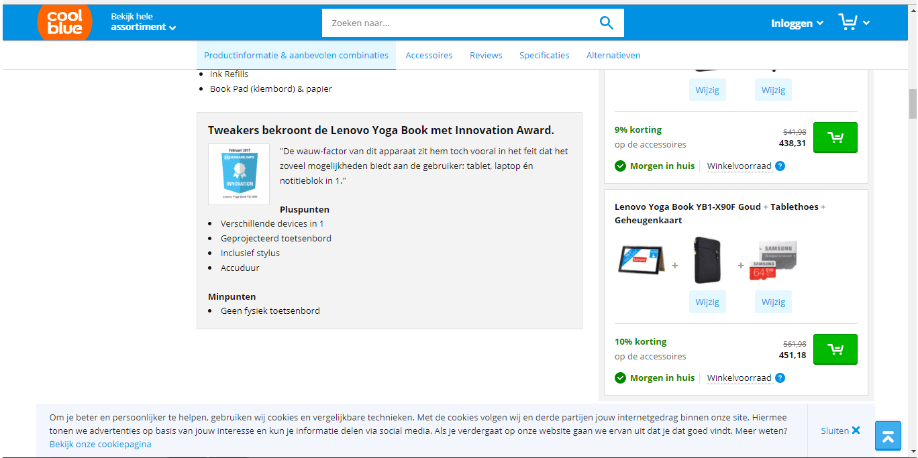Open the Bekijk onze cookiepagina link
Screen dimensions: 918x458
(101, 444)
